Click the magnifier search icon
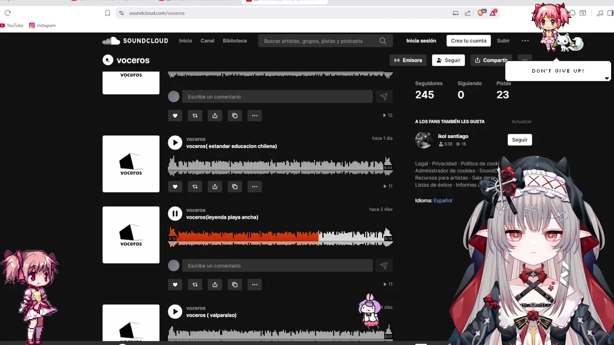Viewport: 614px width, 345px height. (383, 41)
